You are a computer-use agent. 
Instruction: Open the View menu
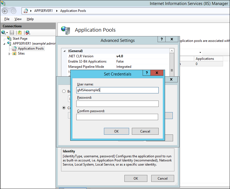click(x=18, y=19)
